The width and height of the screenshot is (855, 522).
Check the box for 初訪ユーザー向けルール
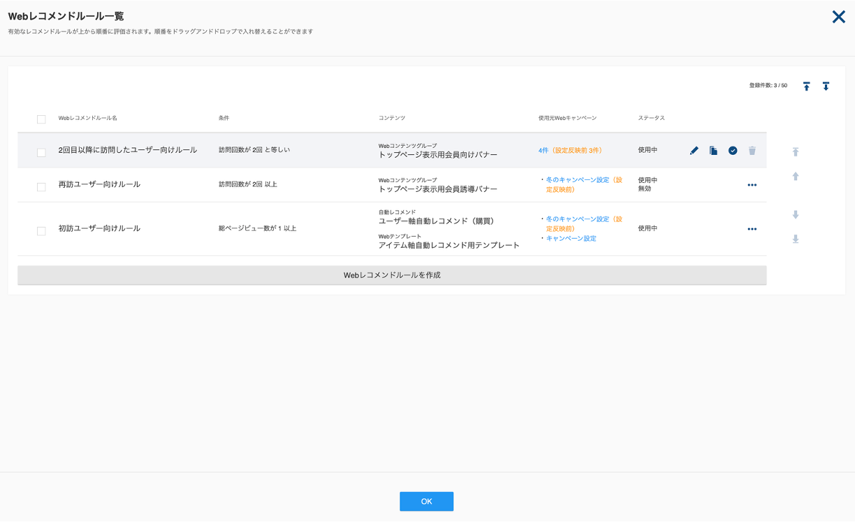tap(41, 231)
